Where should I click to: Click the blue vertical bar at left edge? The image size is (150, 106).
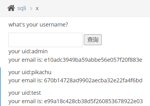(x=0, y=87)
